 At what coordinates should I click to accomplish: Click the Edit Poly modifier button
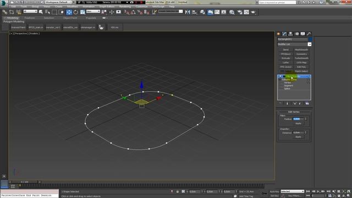pyautogui.click(x=301, y=67)
